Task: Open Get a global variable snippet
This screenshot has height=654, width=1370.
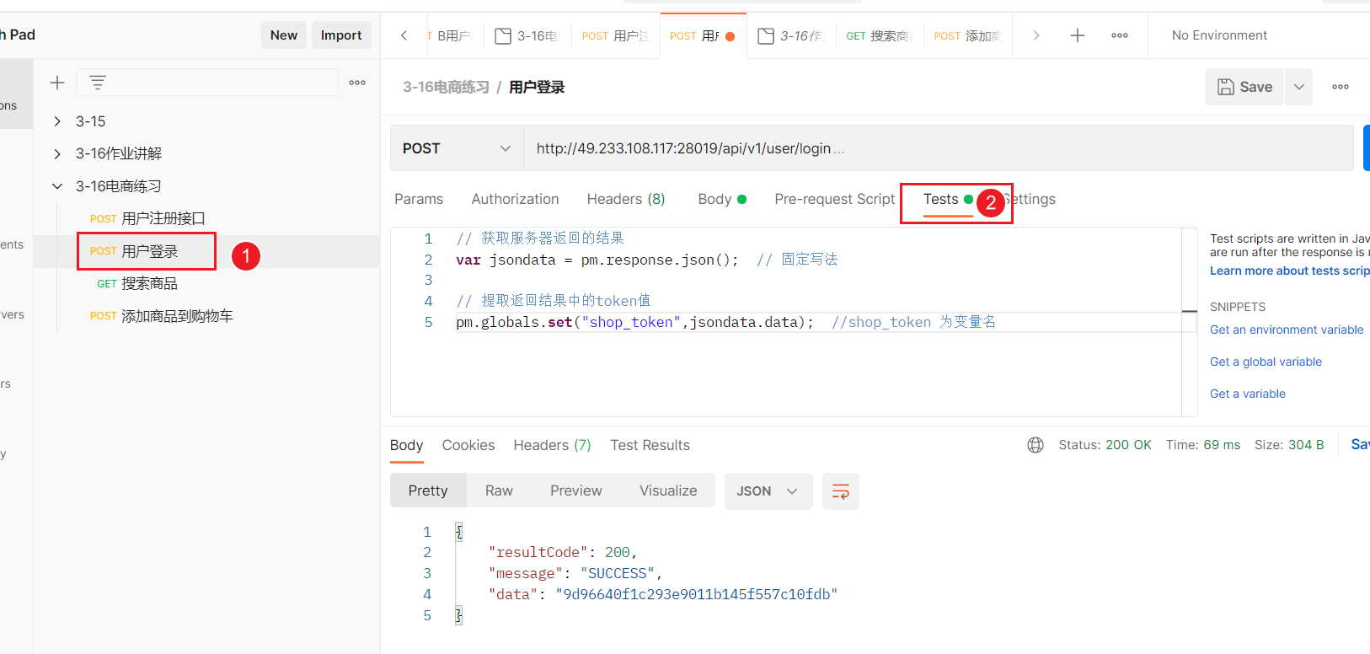Action: click(x=1266, y=362)
